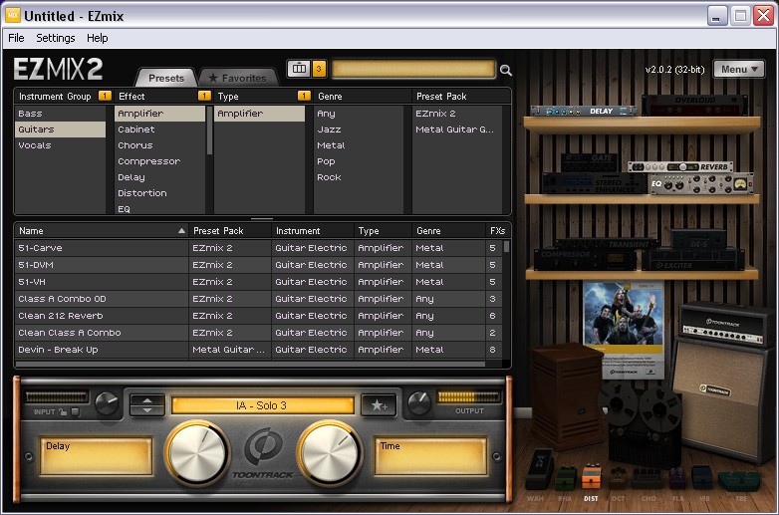
Task: Open the Help menu
Action: pyautogui.click(x=97, y=38)
